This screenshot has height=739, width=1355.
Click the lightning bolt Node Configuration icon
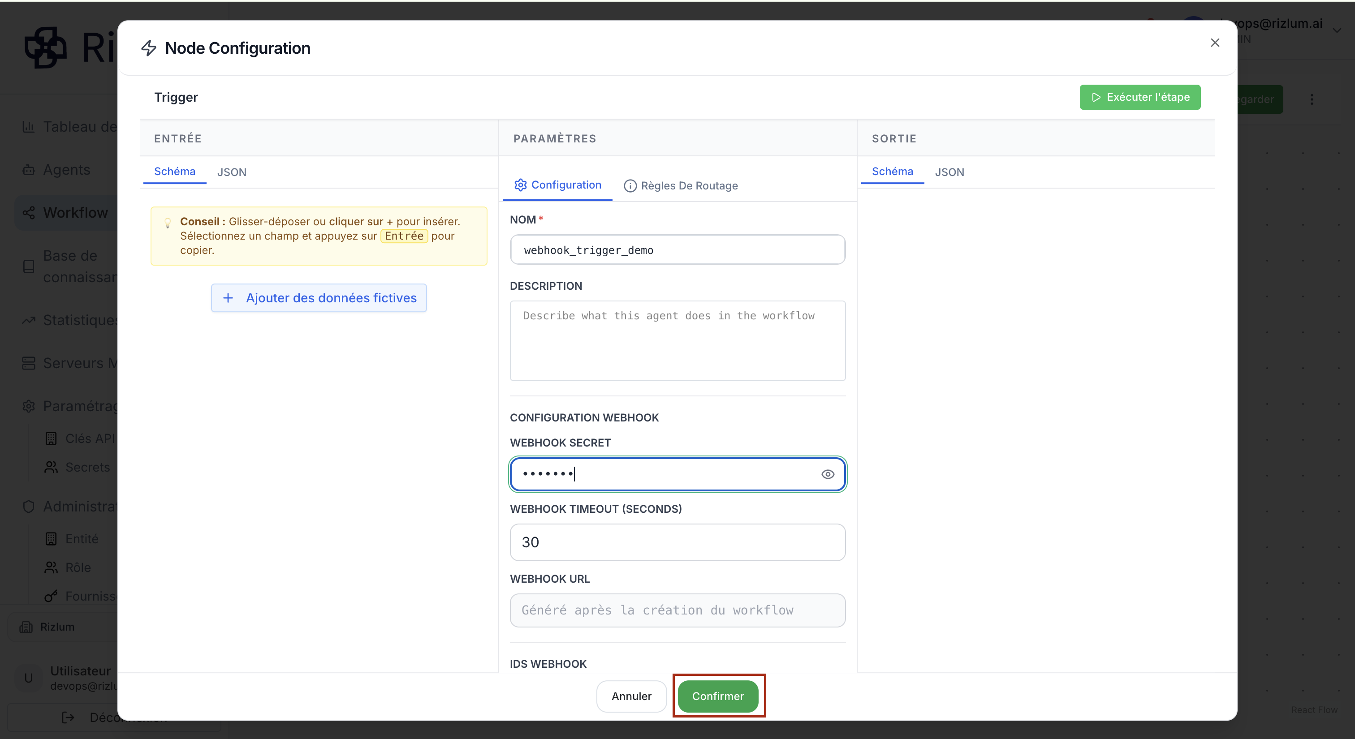(x=149, y=48)
